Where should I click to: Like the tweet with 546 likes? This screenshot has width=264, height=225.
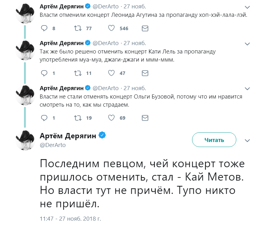(111, 28)
